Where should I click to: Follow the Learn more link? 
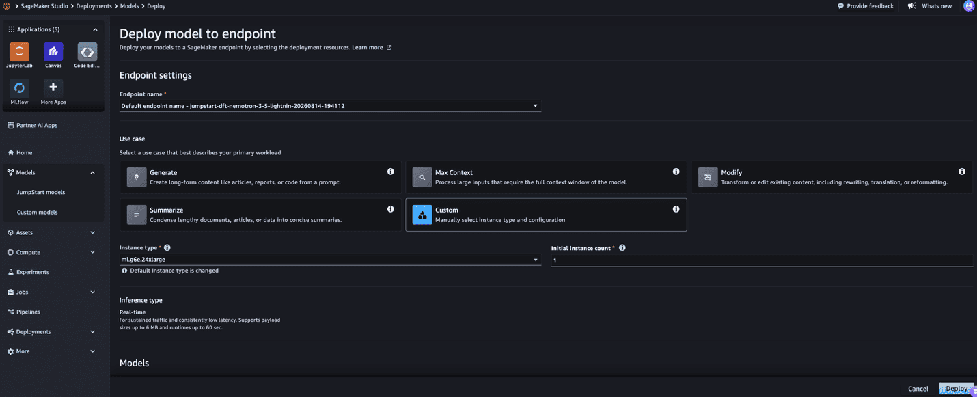pos(368,48)
